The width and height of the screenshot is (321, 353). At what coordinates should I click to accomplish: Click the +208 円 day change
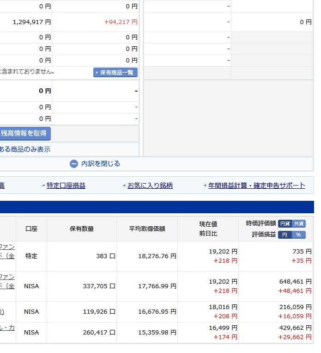pos(225,316)
